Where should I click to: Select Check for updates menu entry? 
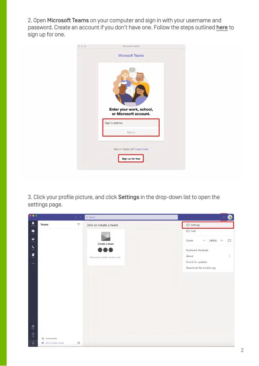[x=196, y=262]
